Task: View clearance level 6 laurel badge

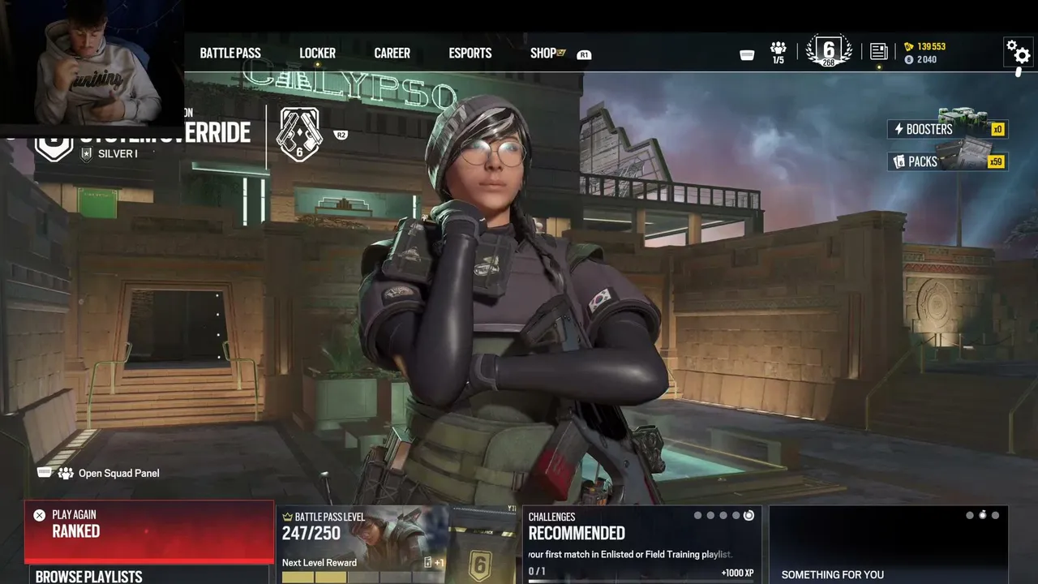Action: point(829,50)
